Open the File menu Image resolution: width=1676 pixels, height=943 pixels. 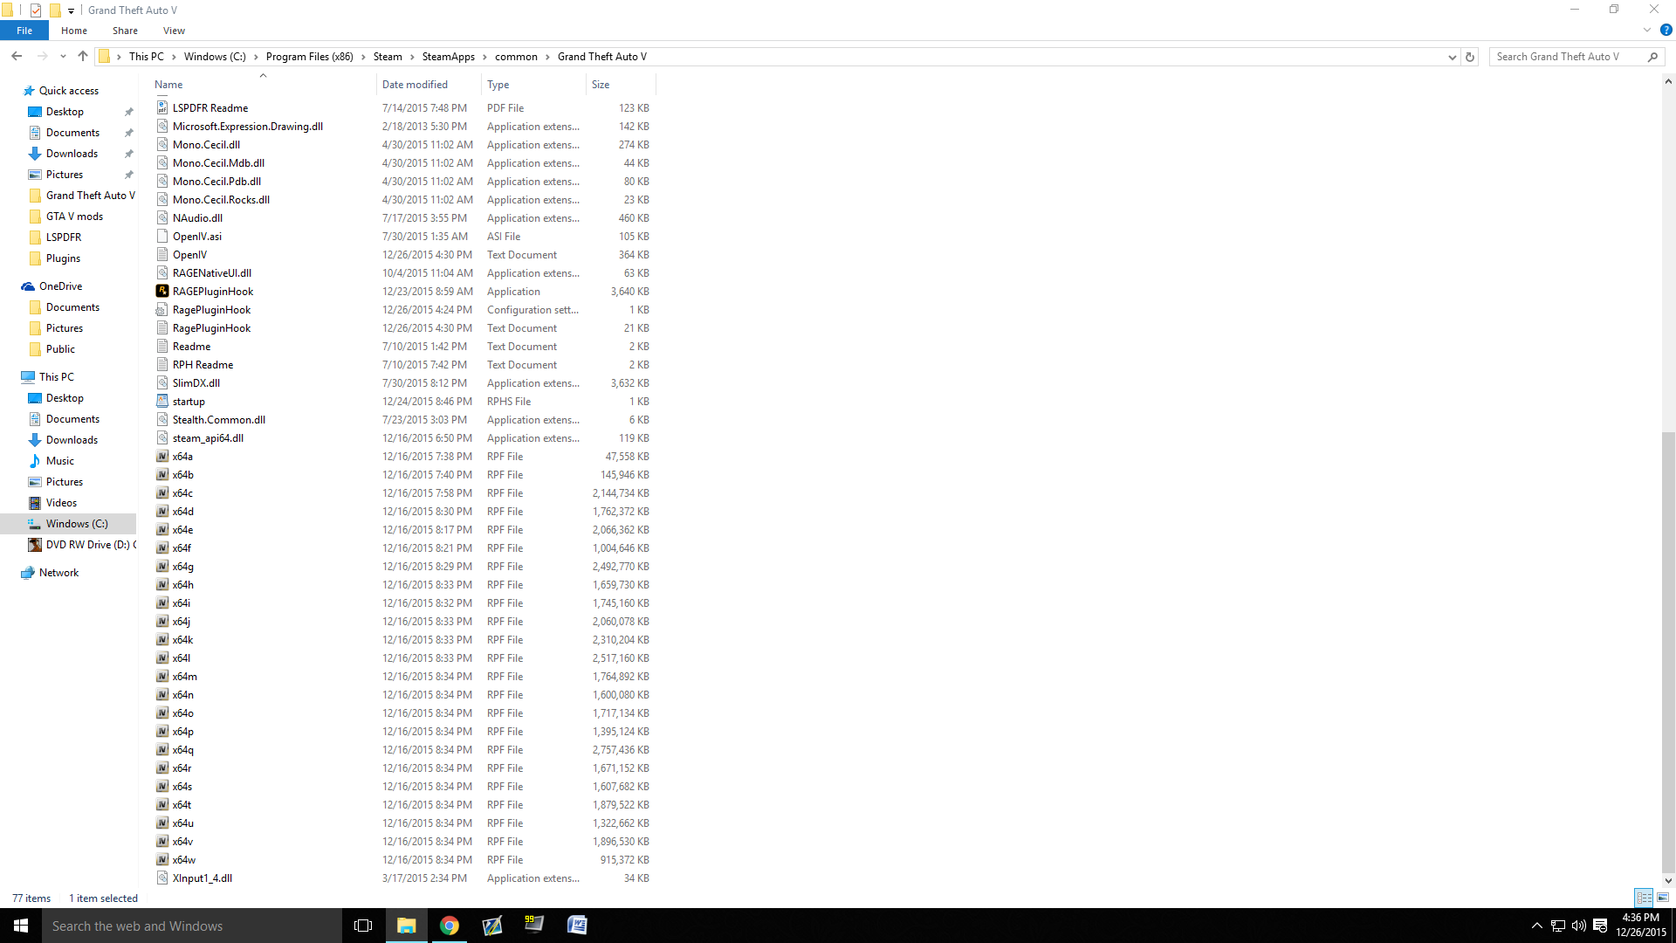point(24,31)
